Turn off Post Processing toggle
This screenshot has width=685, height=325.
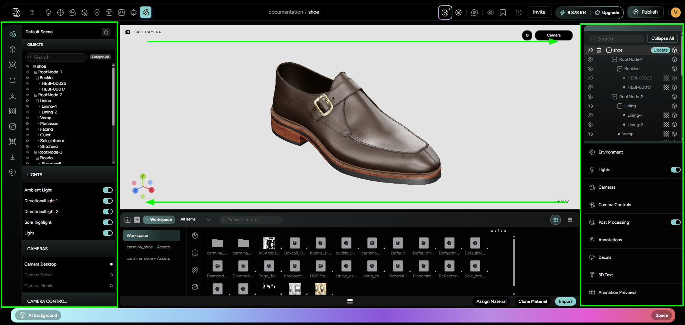675,222
